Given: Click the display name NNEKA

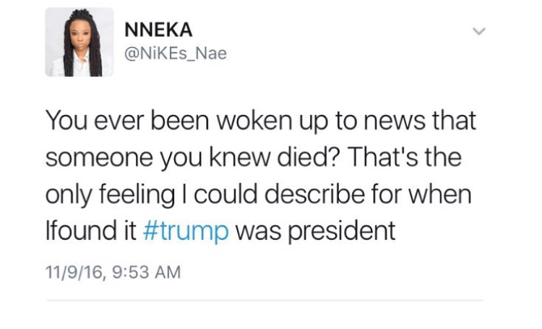Looking at the screenshot, I should 158,30.
